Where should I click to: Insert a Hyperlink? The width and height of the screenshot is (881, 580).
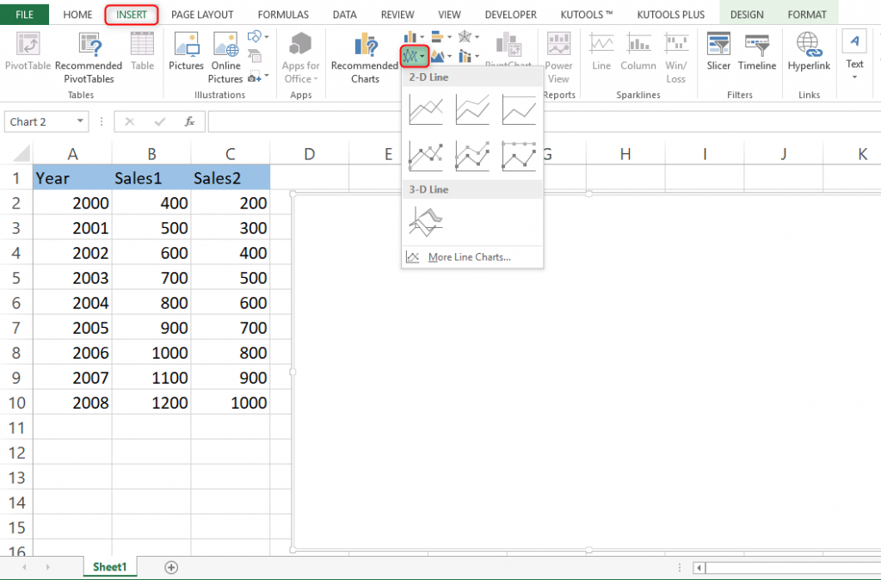808,54
